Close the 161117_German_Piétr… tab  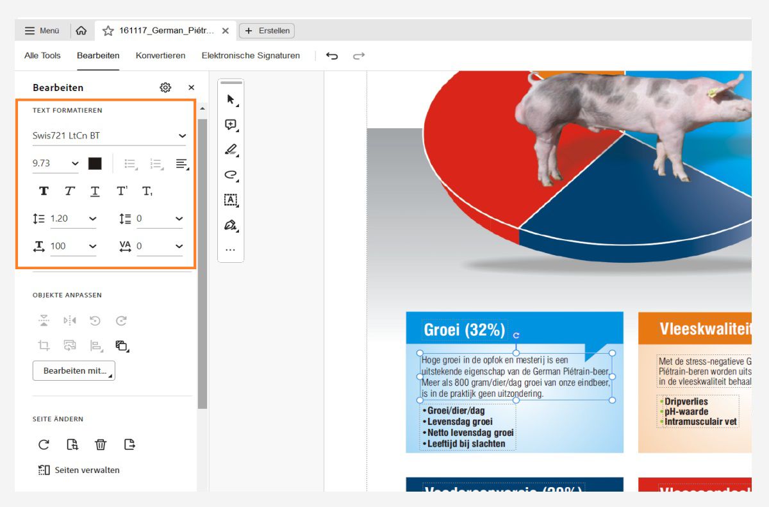(x=226, y=30)
